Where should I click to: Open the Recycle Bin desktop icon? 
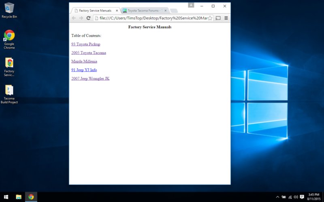click(9, 11)
